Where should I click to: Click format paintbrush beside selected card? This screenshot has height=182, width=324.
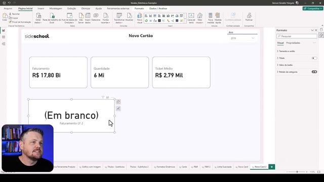tap(118, 108)
